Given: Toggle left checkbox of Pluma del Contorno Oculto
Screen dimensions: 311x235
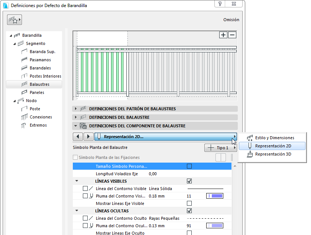Looking at the screenshot, I should [x=85, y=226].
